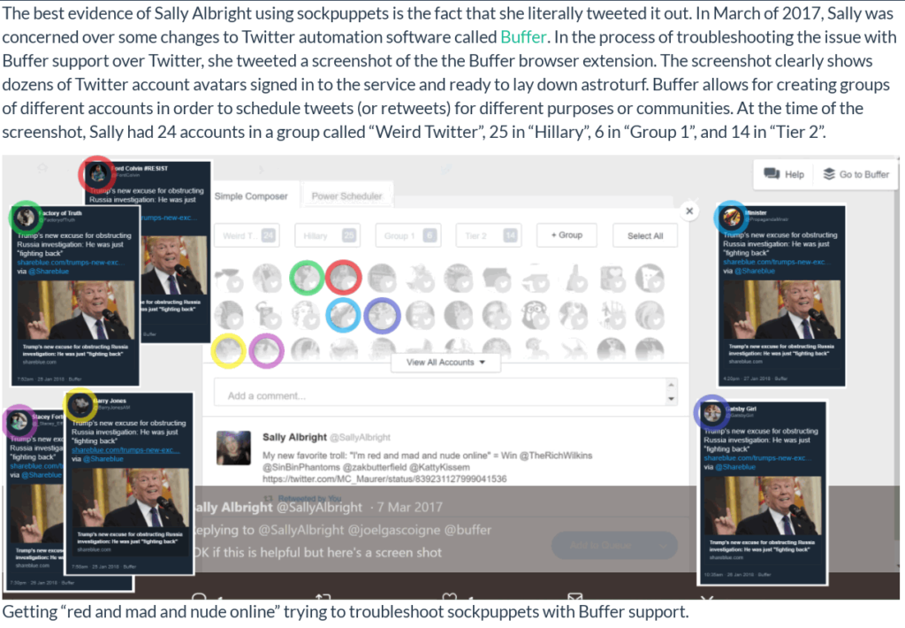Select the light-blue-circled account avatar
Viewport: 905px width, 628px height.
click(344, 316)
